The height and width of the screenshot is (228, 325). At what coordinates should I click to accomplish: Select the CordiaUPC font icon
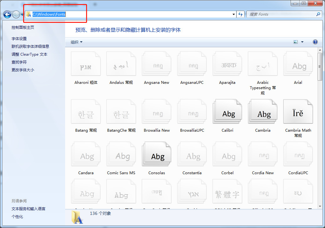pyautogui.click(x=298, y=154)
